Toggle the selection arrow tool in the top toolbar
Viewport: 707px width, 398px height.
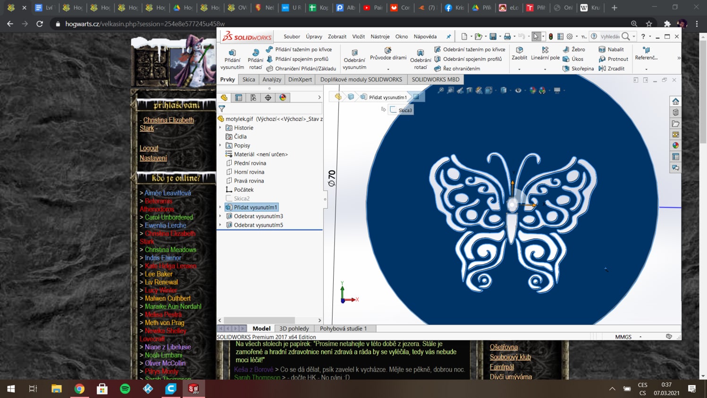coord(536,36)
